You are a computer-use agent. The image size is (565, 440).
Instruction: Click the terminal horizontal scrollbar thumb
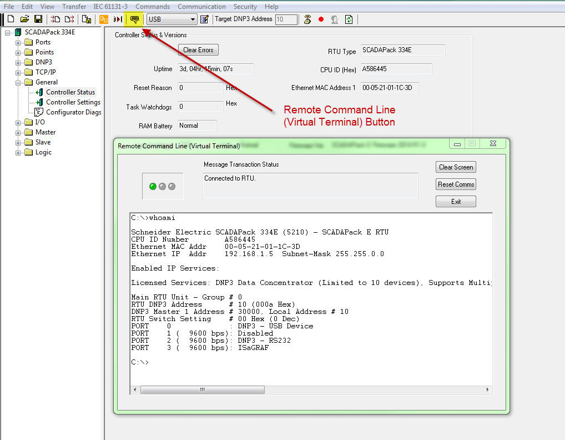tap(203, 389)
